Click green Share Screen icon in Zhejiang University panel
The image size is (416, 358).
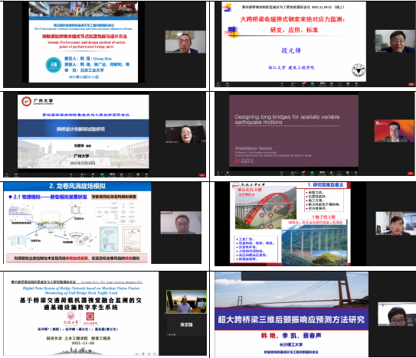[x=313, y=83]
